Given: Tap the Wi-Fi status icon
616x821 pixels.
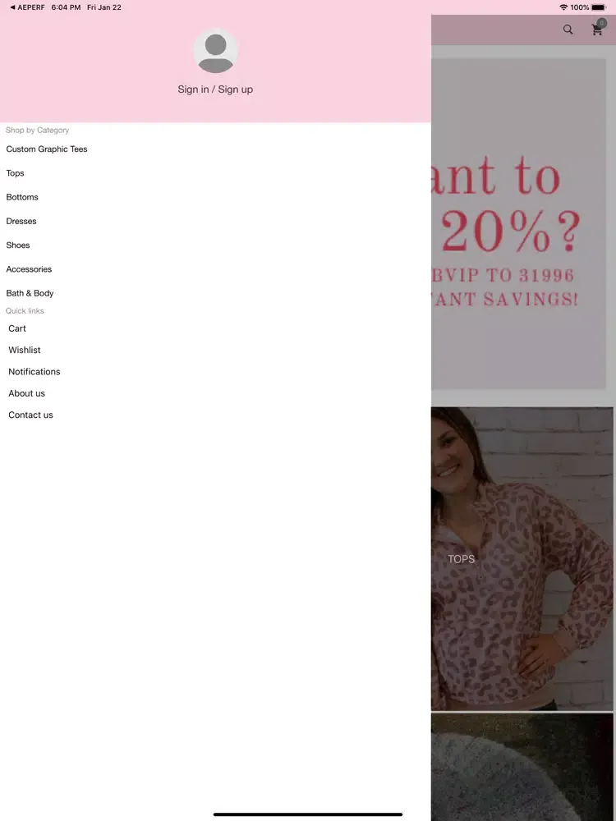Looking at the screenshot, I should click(x=563, y=7).
